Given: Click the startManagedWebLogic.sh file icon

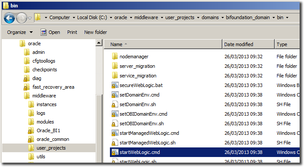Looking at the screenshot, I should click(115, 143).
